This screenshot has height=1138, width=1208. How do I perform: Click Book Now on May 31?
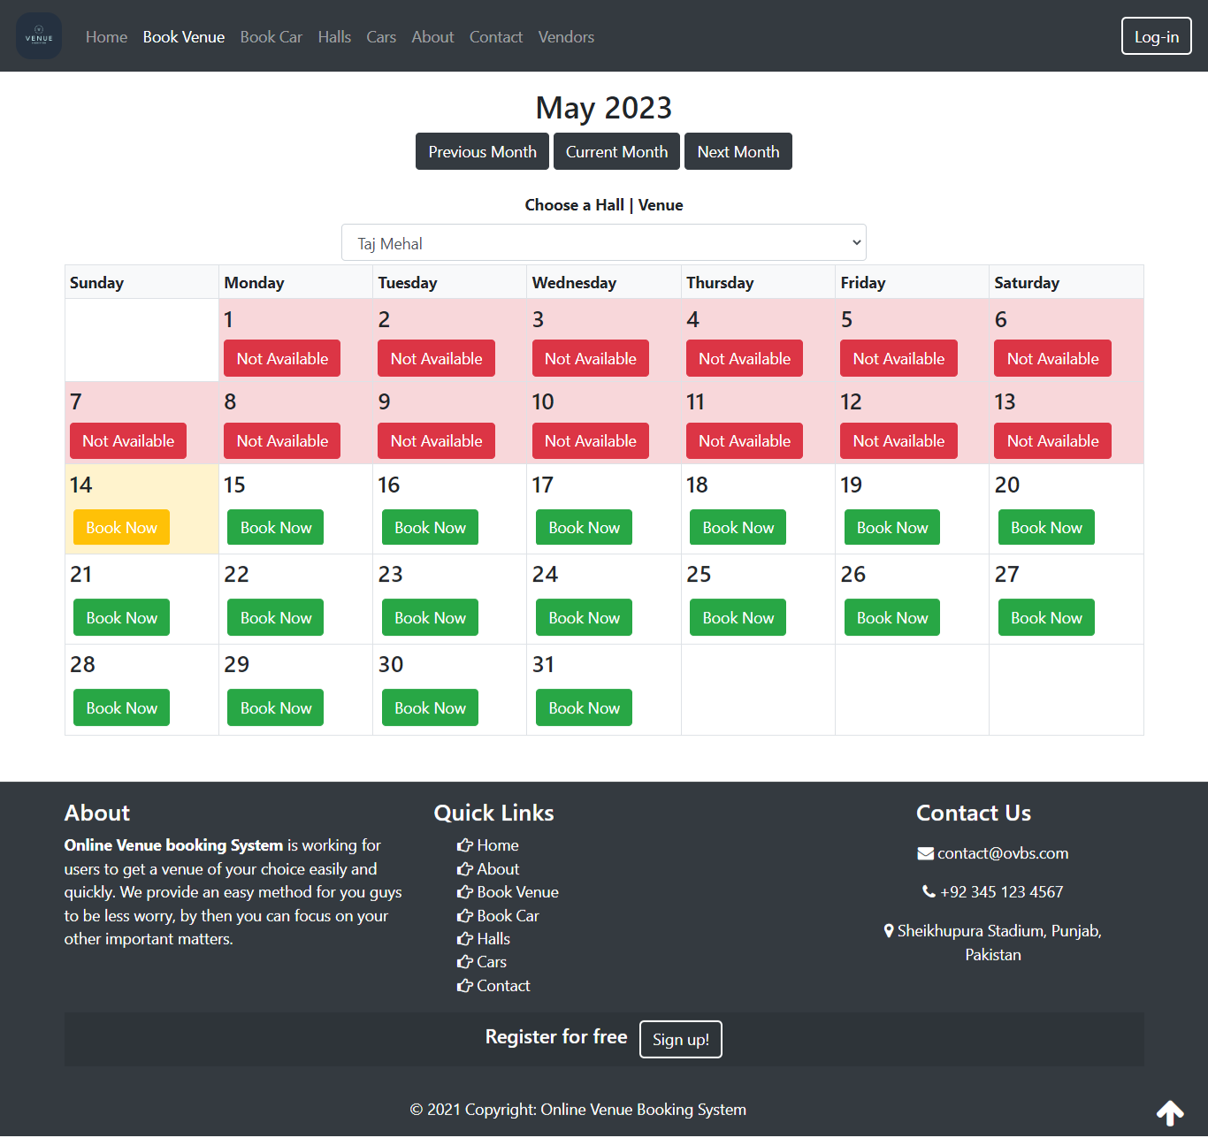click(x=584, y=707)
